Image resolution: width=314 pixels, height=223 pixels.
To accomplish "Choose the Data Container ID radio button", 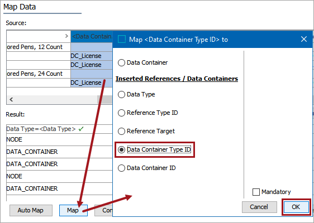I will pyautogui.click(x=121, y=168).
